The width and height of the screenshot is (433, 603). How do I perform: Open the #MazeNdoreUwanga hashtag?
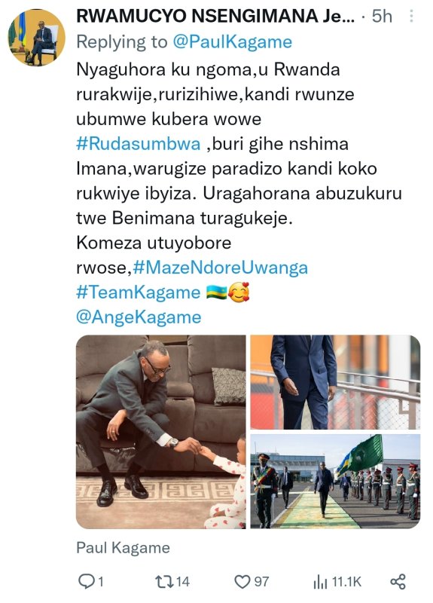click(x=221, y=268)
